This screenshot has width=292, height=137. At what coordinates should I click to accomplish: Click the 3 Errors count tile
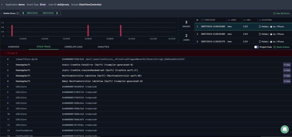tap(186, 24)
